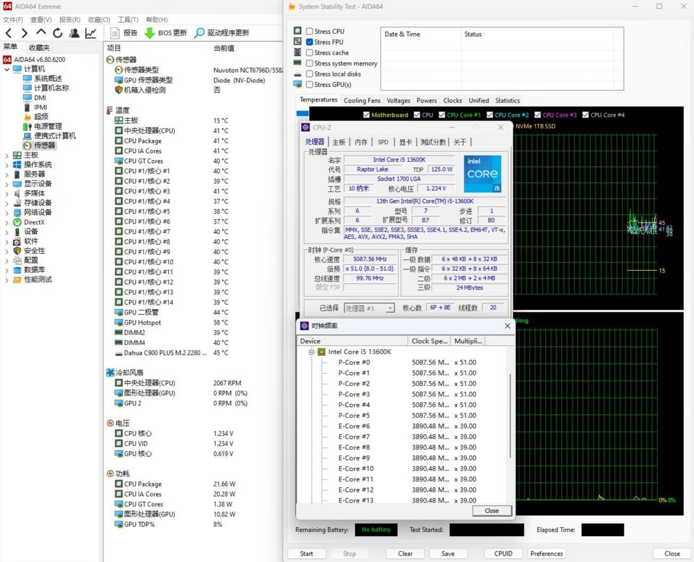Screen dimensions: 694x562
Task: Click the DirectX icon in the tree
Action: pos(17,222)
